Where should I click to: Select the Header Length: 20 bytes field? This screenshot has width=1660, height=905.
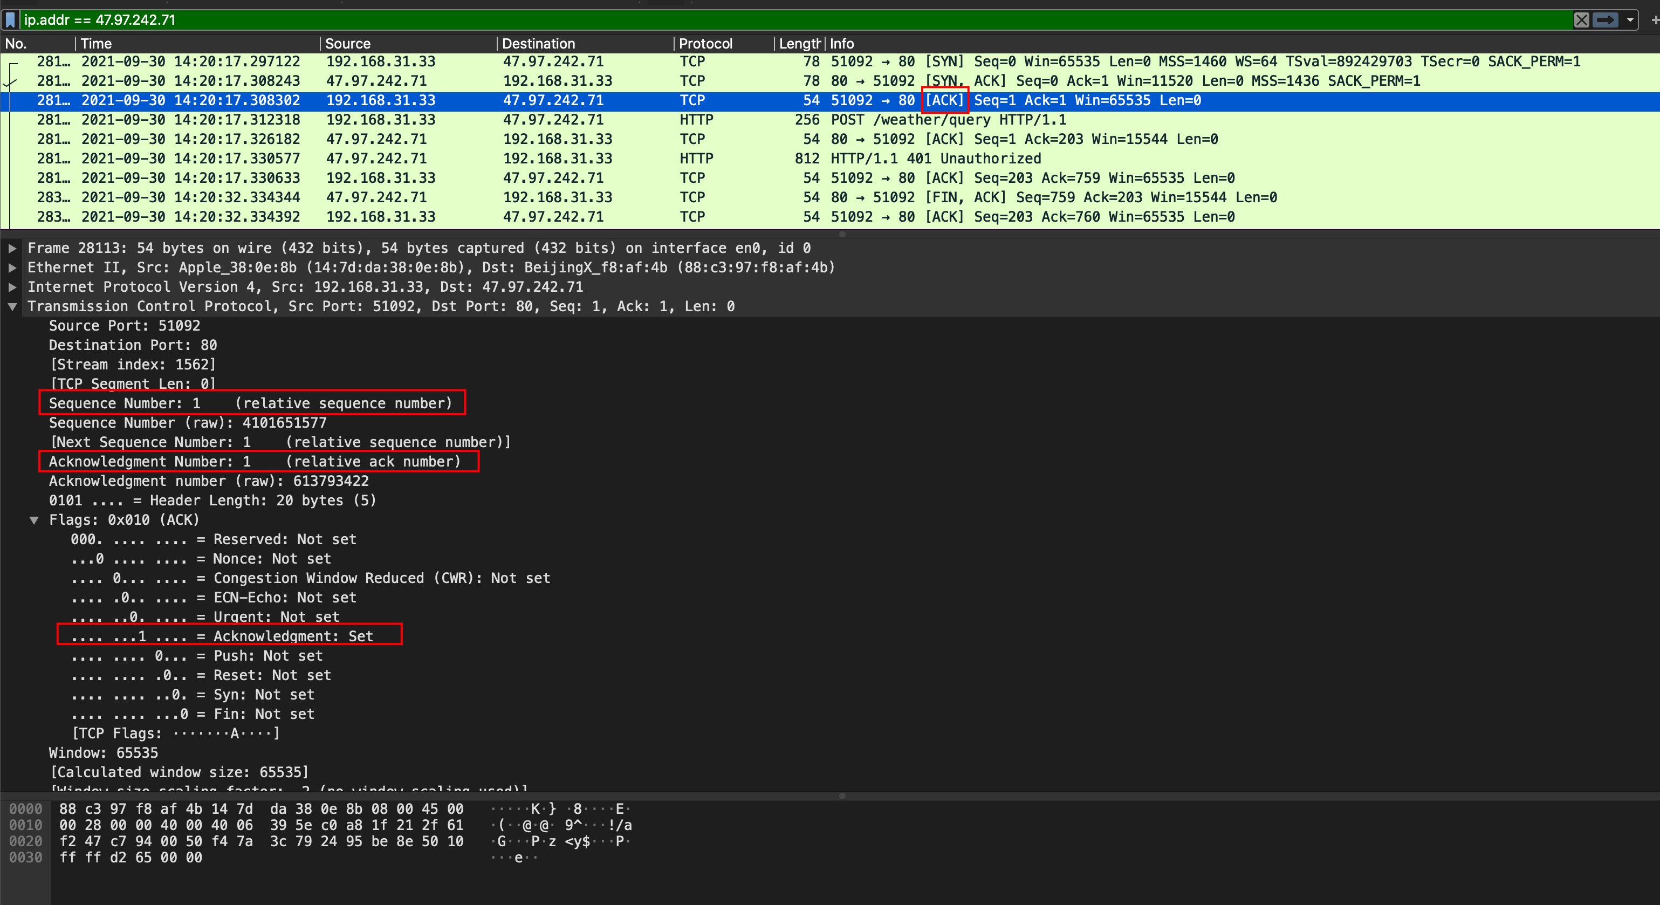[212, 500]
